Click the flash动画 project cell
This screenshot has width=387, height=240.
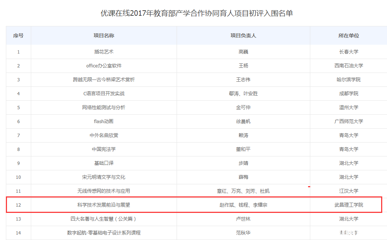[104, 121]
